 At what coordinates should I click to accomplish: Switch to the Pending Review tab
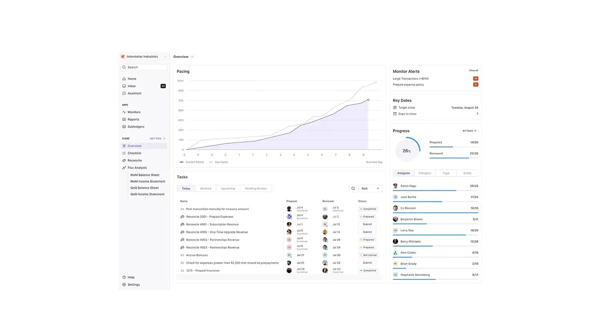pyautogui.click(x=256, y=189)
